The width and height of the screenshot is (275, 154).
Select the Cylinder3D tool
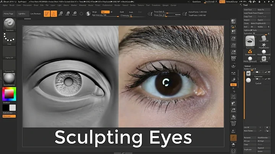[264, 38]
